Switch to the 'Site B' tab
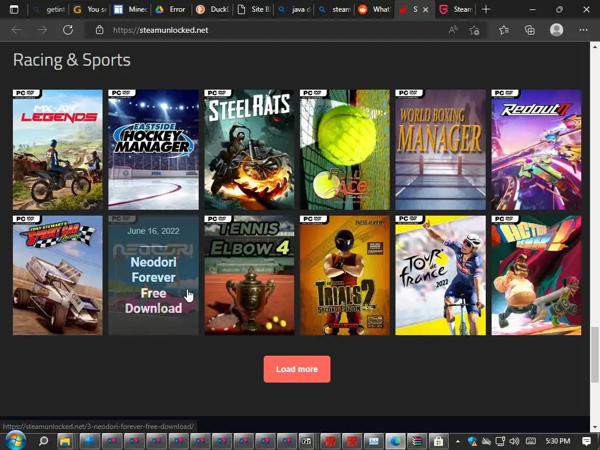600x450 pixels. click(x=254, y=9)
